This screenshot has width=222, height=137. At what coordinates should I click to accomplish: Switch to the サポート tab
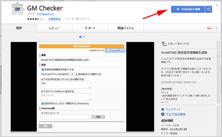(x=90, y=28)
